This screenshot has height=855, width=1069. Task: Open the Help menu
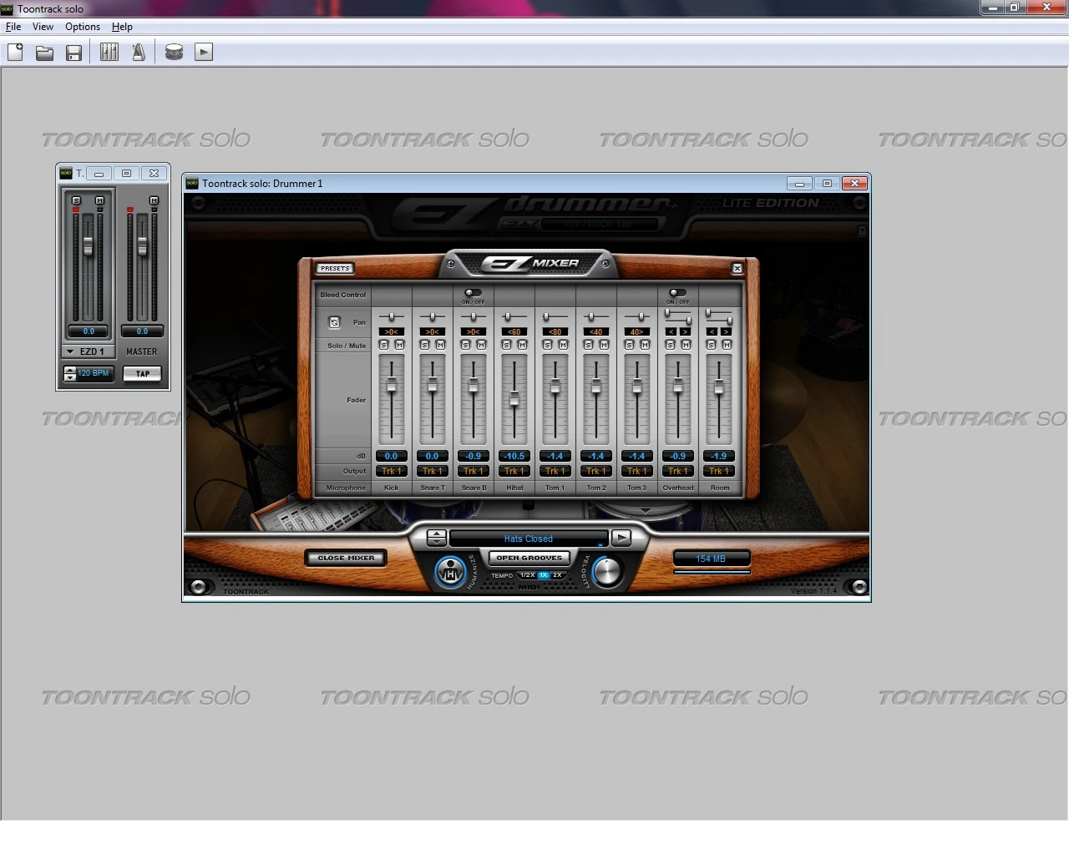click(x=122, y=27)
